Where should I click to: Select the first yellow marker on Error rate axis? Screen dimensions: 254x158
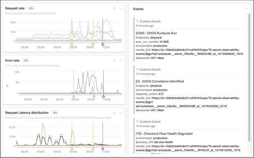[74, 97]
